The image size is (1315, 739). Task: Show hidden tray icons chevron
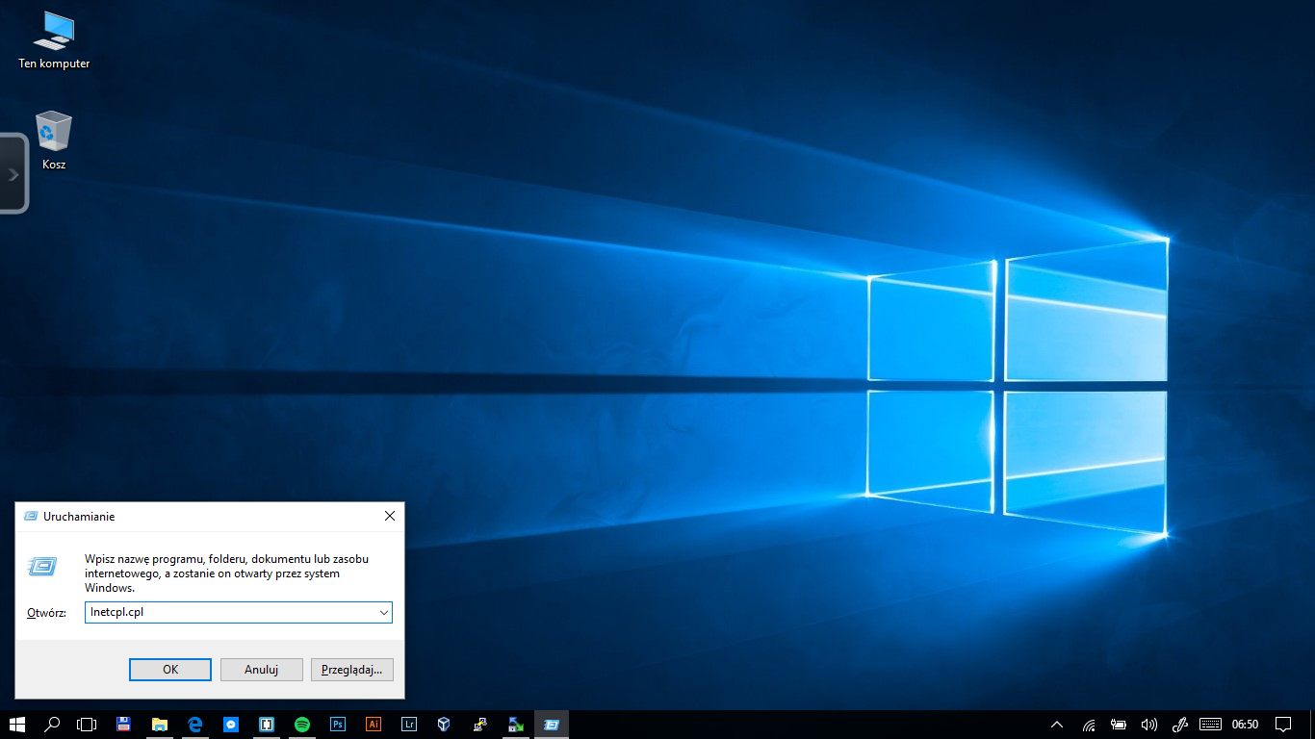tap(1057, 725)
